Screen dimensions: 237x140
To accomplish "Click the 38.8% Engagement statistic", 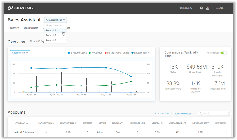I will (173, 85).
